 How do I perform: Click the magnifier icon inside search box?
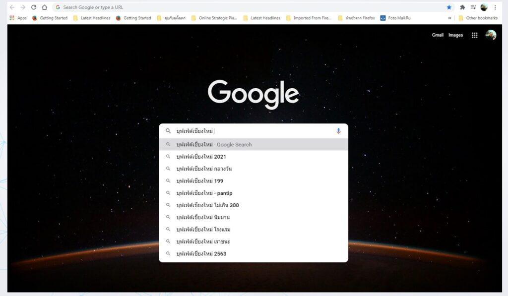(x=168, y=131)
